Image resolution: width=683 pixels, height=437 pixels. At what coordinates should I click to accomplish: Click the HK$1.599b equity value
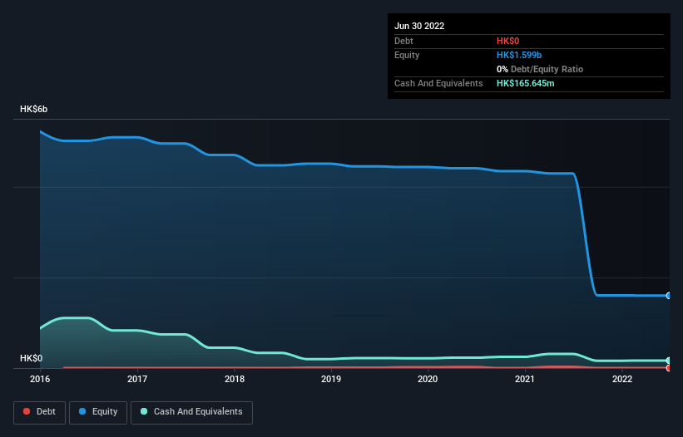519,55
